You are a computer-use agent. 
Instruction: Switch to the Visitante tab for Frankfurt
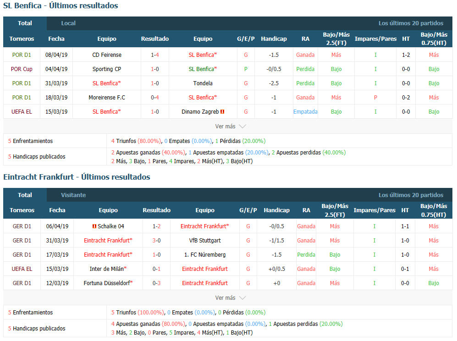point(73,195)
